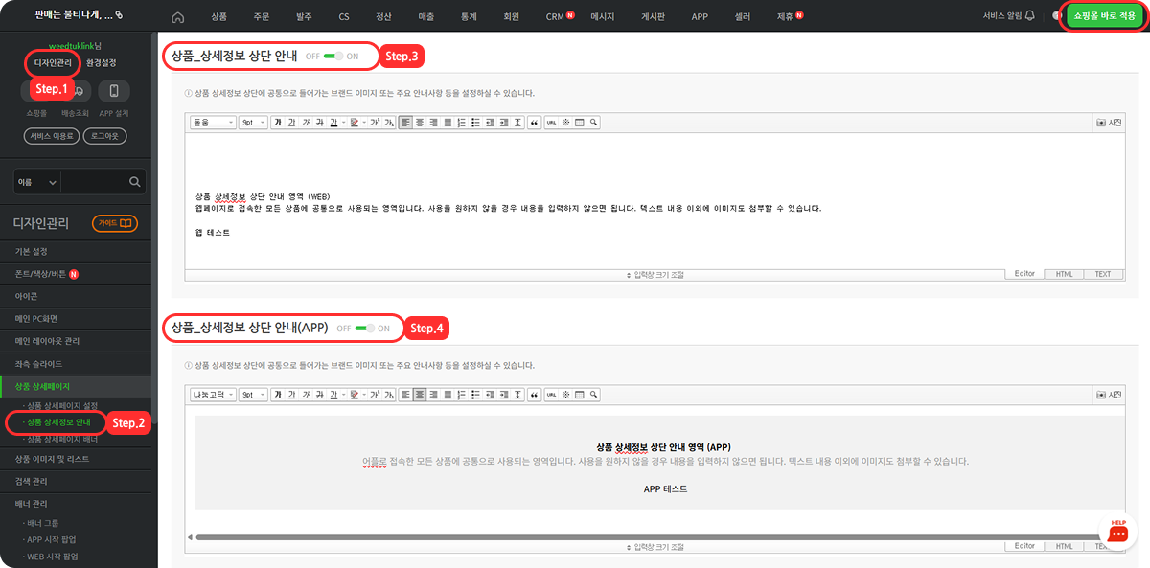Insert table in the APP editor toolbar
Screen dimensions: 1150x568
[579, 394]
